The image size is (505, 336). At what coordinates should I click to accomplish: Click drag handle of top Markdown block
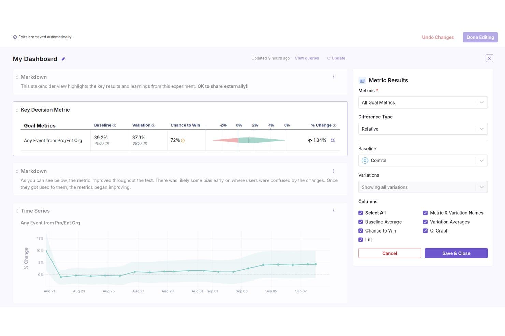(x=17, y=77)
